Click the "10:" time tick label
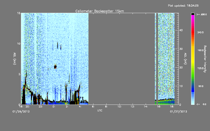Viewport: 210px width, 131px height. (120, 107)
